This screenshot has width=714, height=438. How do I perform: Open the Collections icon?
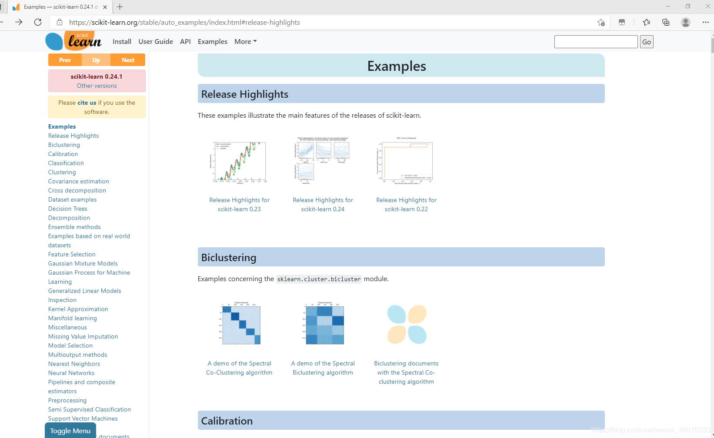(666, 22)
